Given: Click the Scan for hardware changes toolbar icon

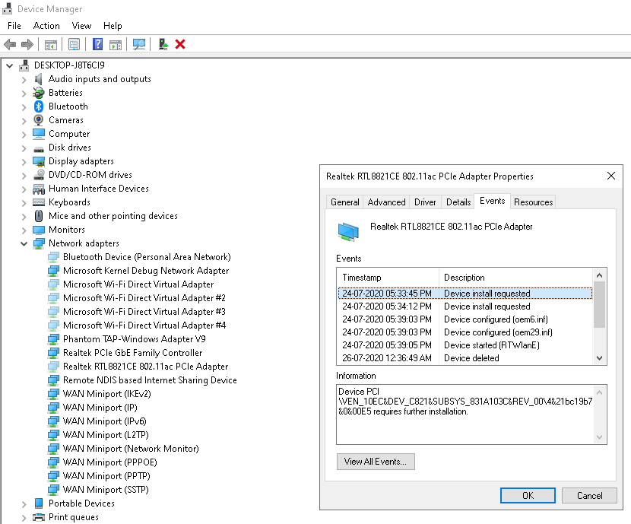Looking at the screenshot, I should (x=139, y=44).
